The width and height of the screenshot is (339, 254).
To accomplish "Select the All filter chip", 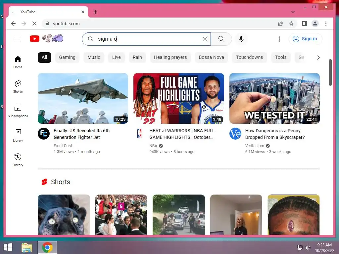I will coord(44,58).
